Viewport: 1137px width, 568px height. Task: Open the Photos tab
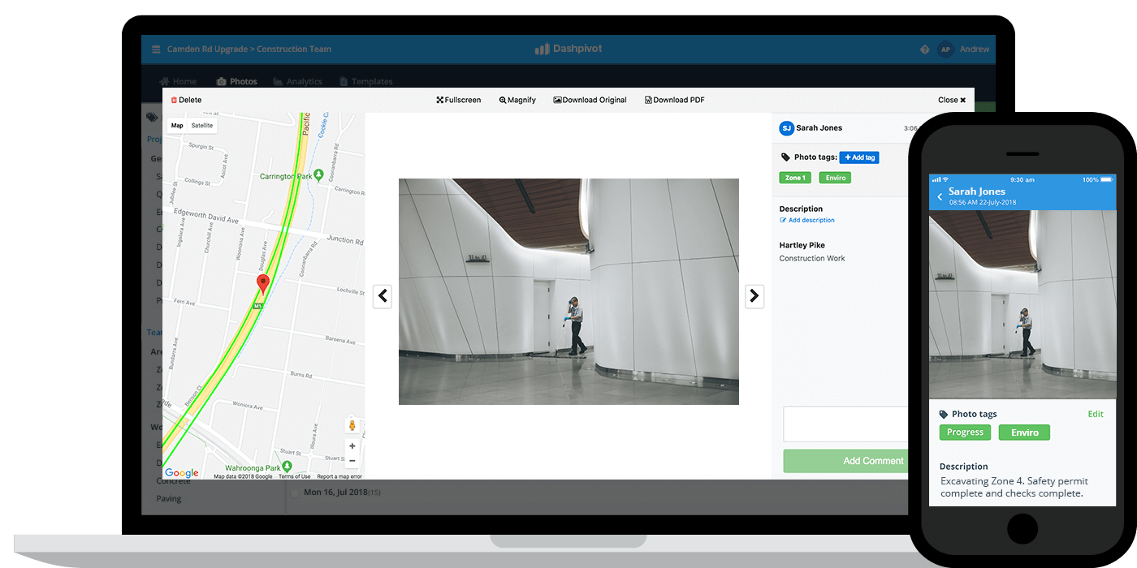point(237,82)
